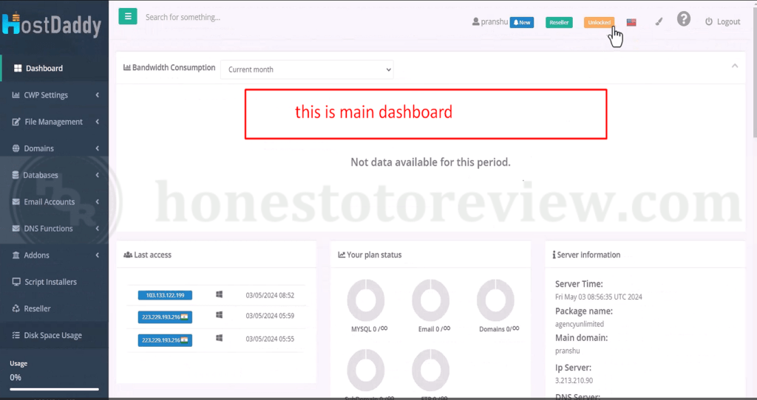Click the pranshu user profile link
The height and width of the screenshot is (400, 757).
490,21
